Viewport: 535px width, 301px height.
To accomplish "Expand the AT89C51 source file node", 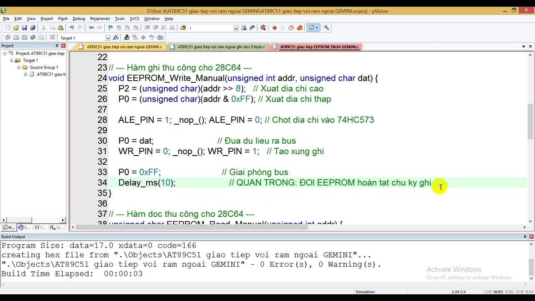I will click(x=25, y=74).
